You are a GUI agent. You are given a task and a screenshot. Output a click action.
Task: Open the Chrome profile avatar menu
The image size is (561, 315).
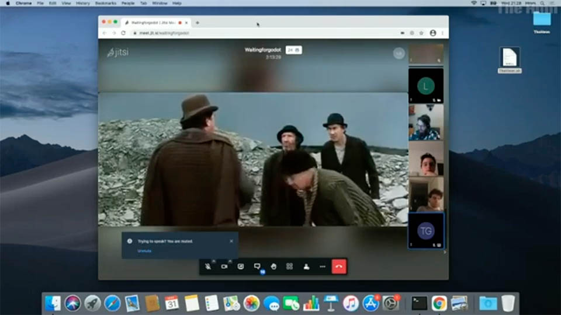433,33
